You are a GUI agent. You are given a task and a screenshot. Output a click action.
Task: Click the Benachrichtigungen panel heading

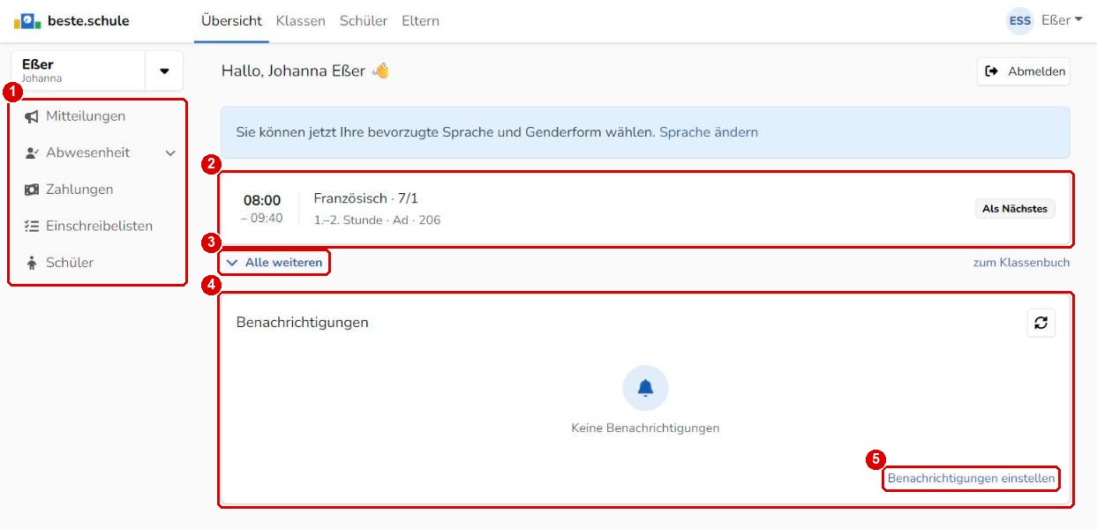pyautogui.click(x=302, y=323)
